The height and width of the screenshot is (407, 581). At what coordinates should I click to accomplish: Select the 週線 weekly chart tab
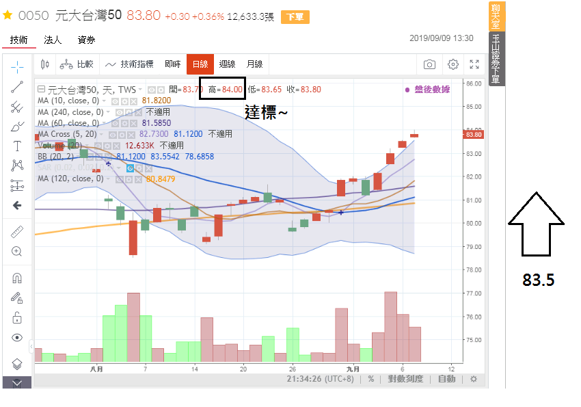(x=227, y=64)
